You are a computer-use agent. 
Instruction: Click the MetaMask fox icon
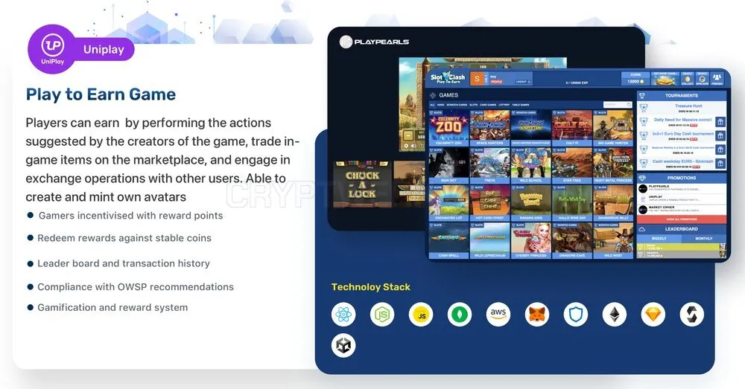click(x=537, y=314)
